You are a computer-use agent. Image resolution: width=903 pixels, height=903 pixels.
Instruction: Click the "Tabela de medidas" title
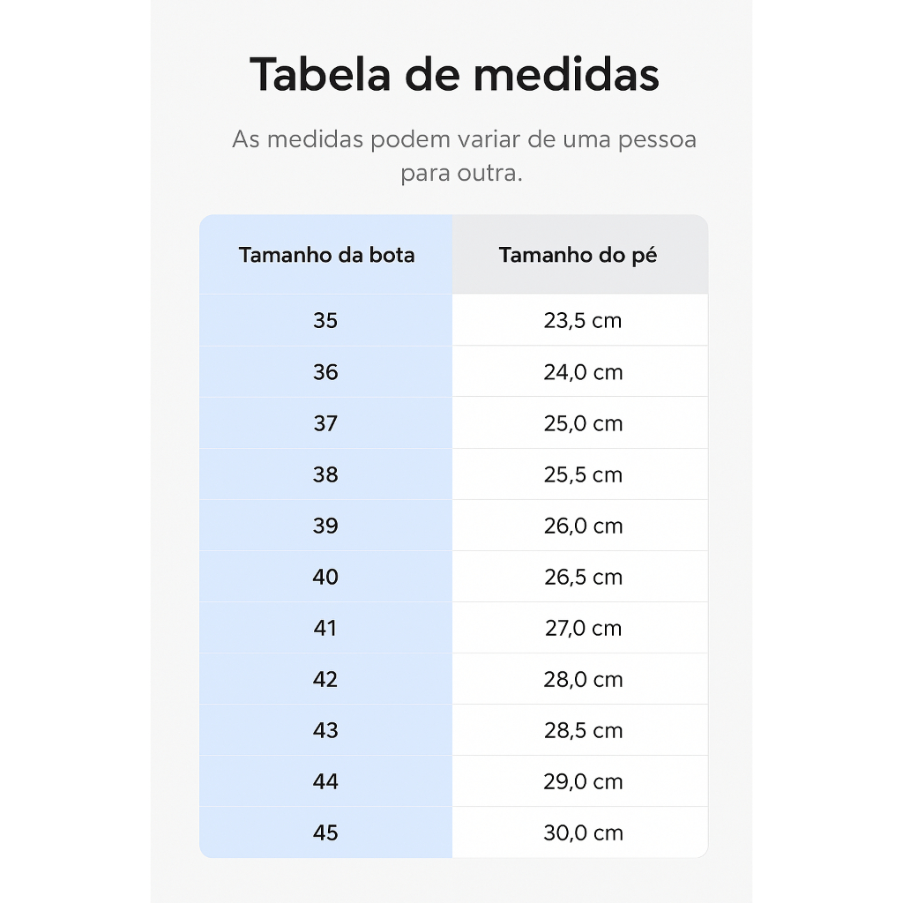tap(454, 74)
